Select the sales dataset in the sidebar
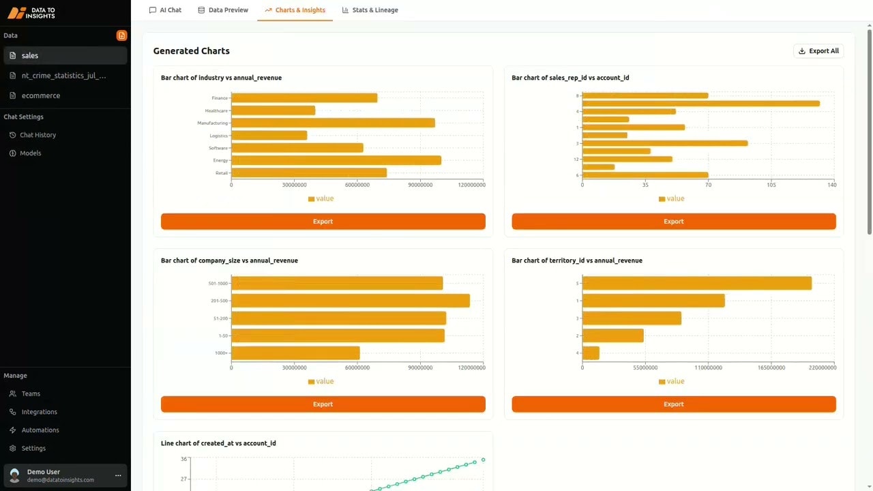Image resolution: width=873 pixels, height=491 pixels. (29, 55)
